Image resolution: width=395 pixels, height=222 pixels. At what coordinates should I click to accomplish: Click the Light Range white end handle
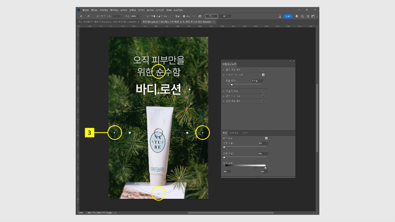[265, 168]
